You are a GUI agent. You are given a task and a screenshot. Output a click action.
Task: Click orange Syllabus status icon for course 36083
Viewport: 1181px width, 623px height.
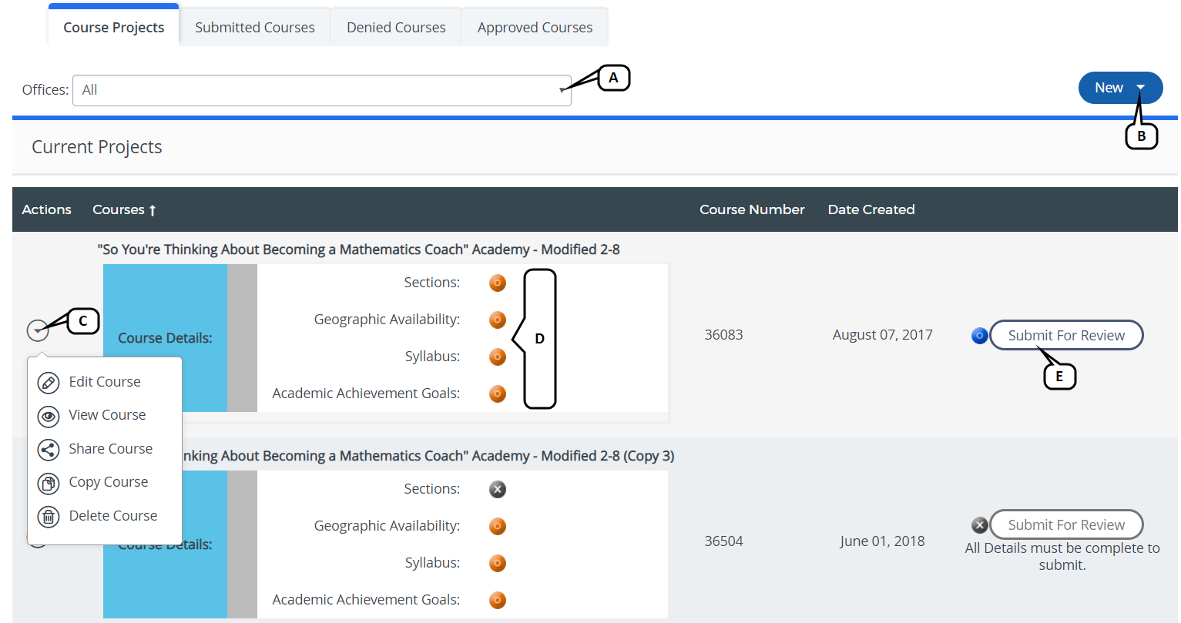pyautogui.click(x=498, y=357)
